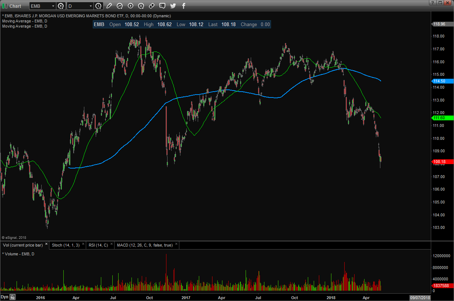
Task: Close the Vol (current price bar) tab
Action: pyautogui.click(x=46, y=244)
